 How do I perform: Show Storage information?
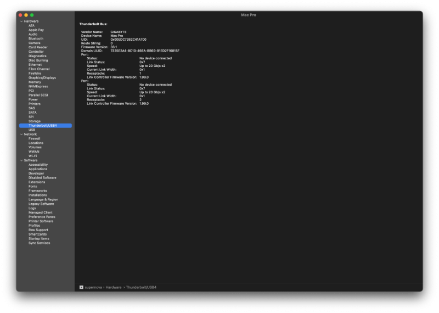35,121
